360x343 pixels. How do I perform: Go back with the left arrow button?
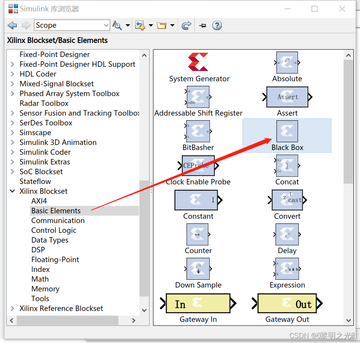(12, 25)
